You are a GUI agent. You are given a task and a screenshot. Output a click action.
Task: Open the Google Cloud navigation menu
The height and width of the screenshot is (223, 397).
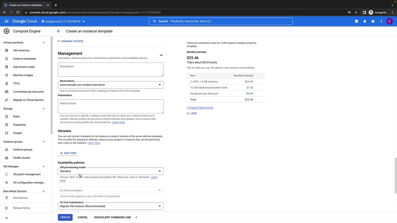(7, 21)
